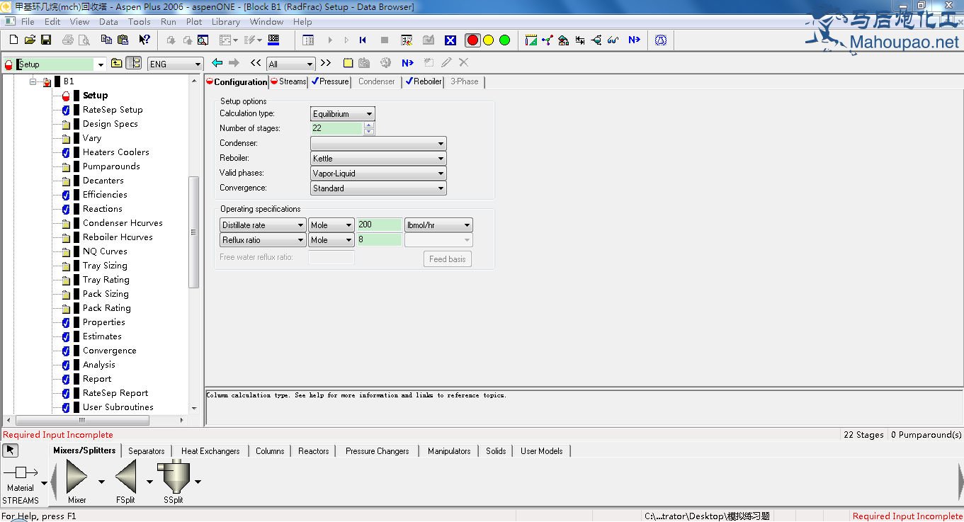Click the yellow circle status button
The height and width of the screenshot is (522, 964).
coord(488,40)
